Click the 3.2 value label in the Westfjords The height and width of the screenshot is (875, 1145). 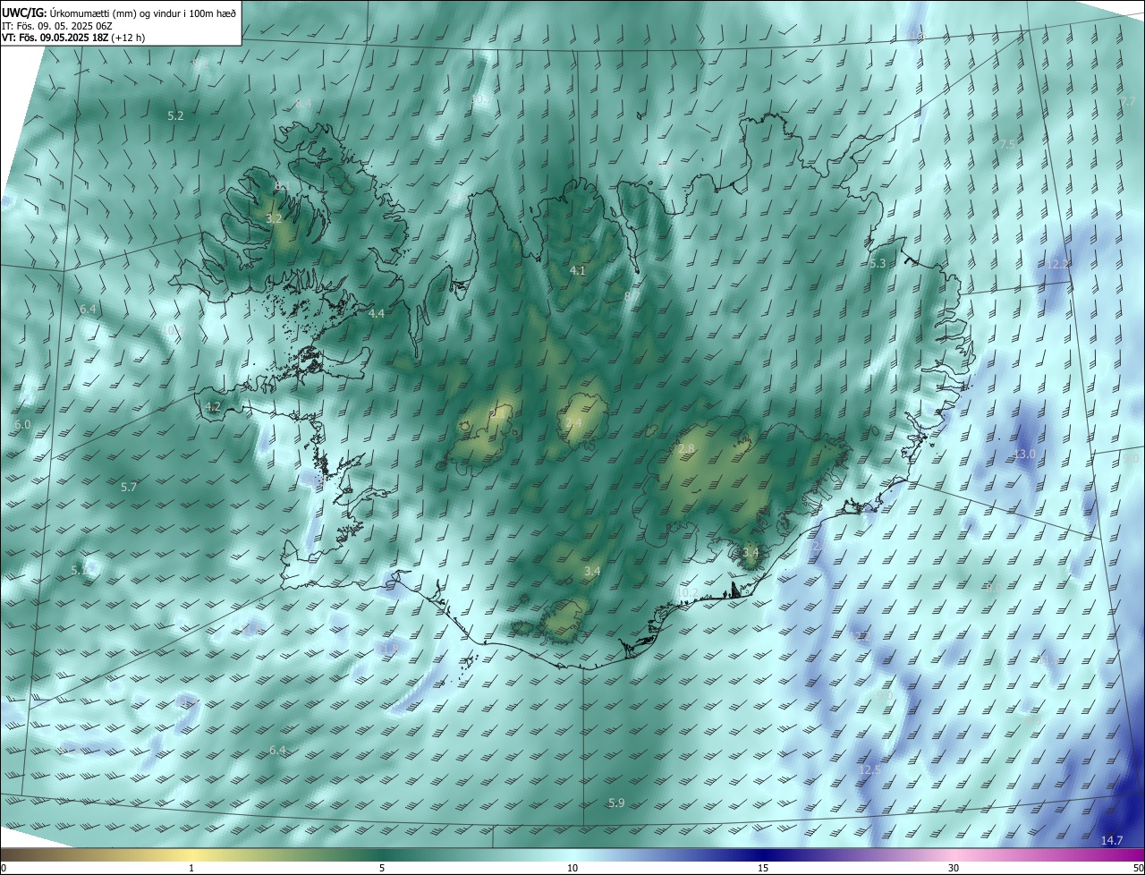pos(275,218)
